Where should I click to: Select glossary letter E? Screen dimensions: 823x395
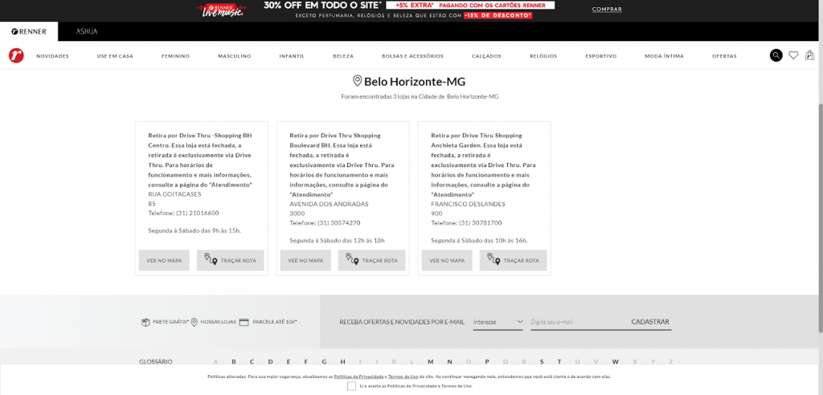click(289, 361)
